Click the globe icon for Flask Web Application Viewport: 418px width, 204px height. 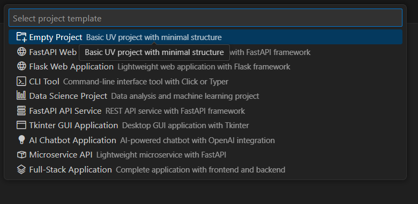coord(21,66)
